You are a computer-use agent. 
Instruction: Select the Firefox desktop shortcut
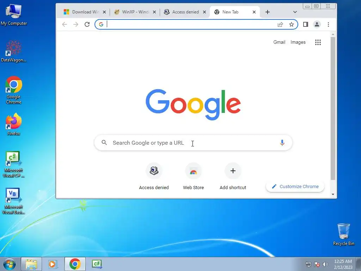(14, 125)
